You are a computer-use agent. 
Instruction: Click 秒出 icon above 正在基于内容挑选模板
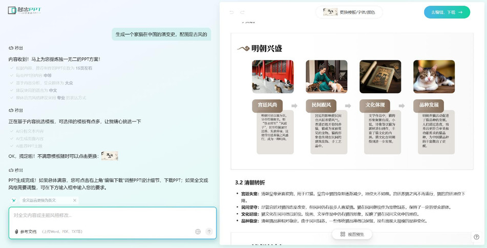pyautogui.click(x=11, y=110)
